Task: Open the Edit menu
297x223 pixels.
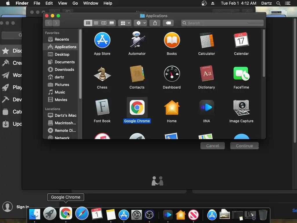Action: tap(49, 3)
